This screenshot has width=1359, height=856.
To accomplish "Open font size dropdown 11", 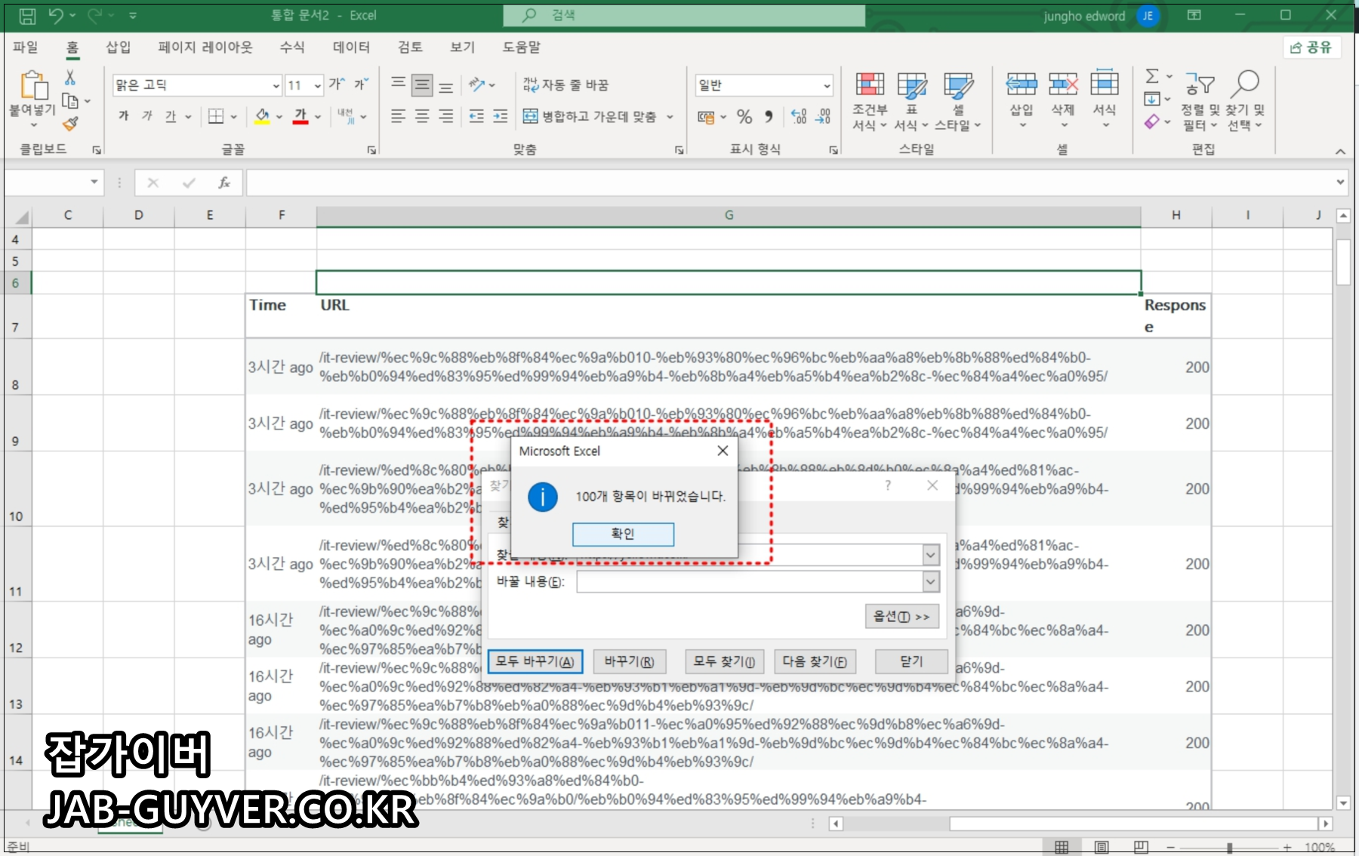I will (x=318, y=85).
